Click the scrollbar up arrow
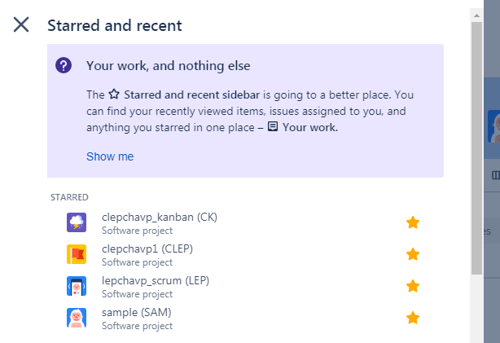Viewport: 500px width, 343px height. pyautogui.click(x=476, y=15)
